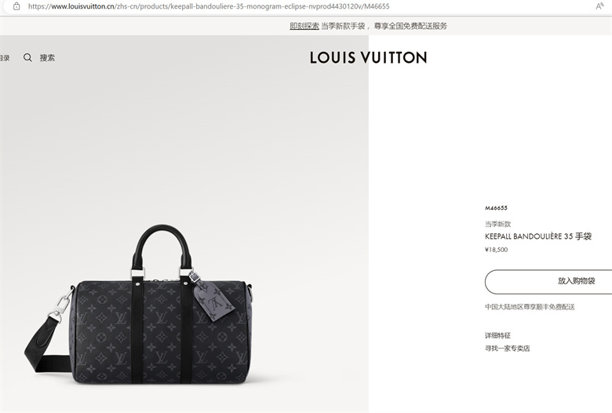Open the read aloud icon in address bar
This screenshot has width=612, height=413.
click(599, 6)
